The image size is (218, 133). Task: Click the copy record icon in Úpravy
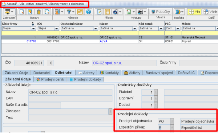pyautogui.click(x=47, y=12)
